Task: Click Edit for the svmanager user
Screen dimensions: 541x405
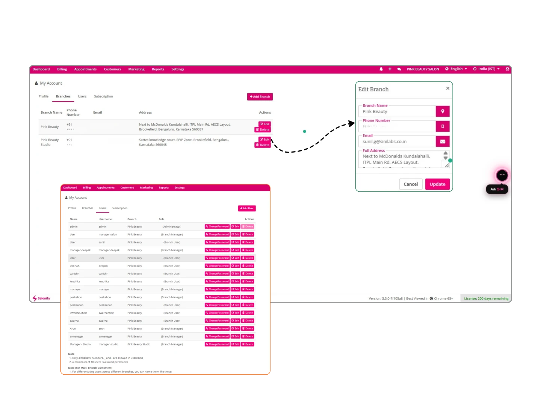Action: coord(235,336)
